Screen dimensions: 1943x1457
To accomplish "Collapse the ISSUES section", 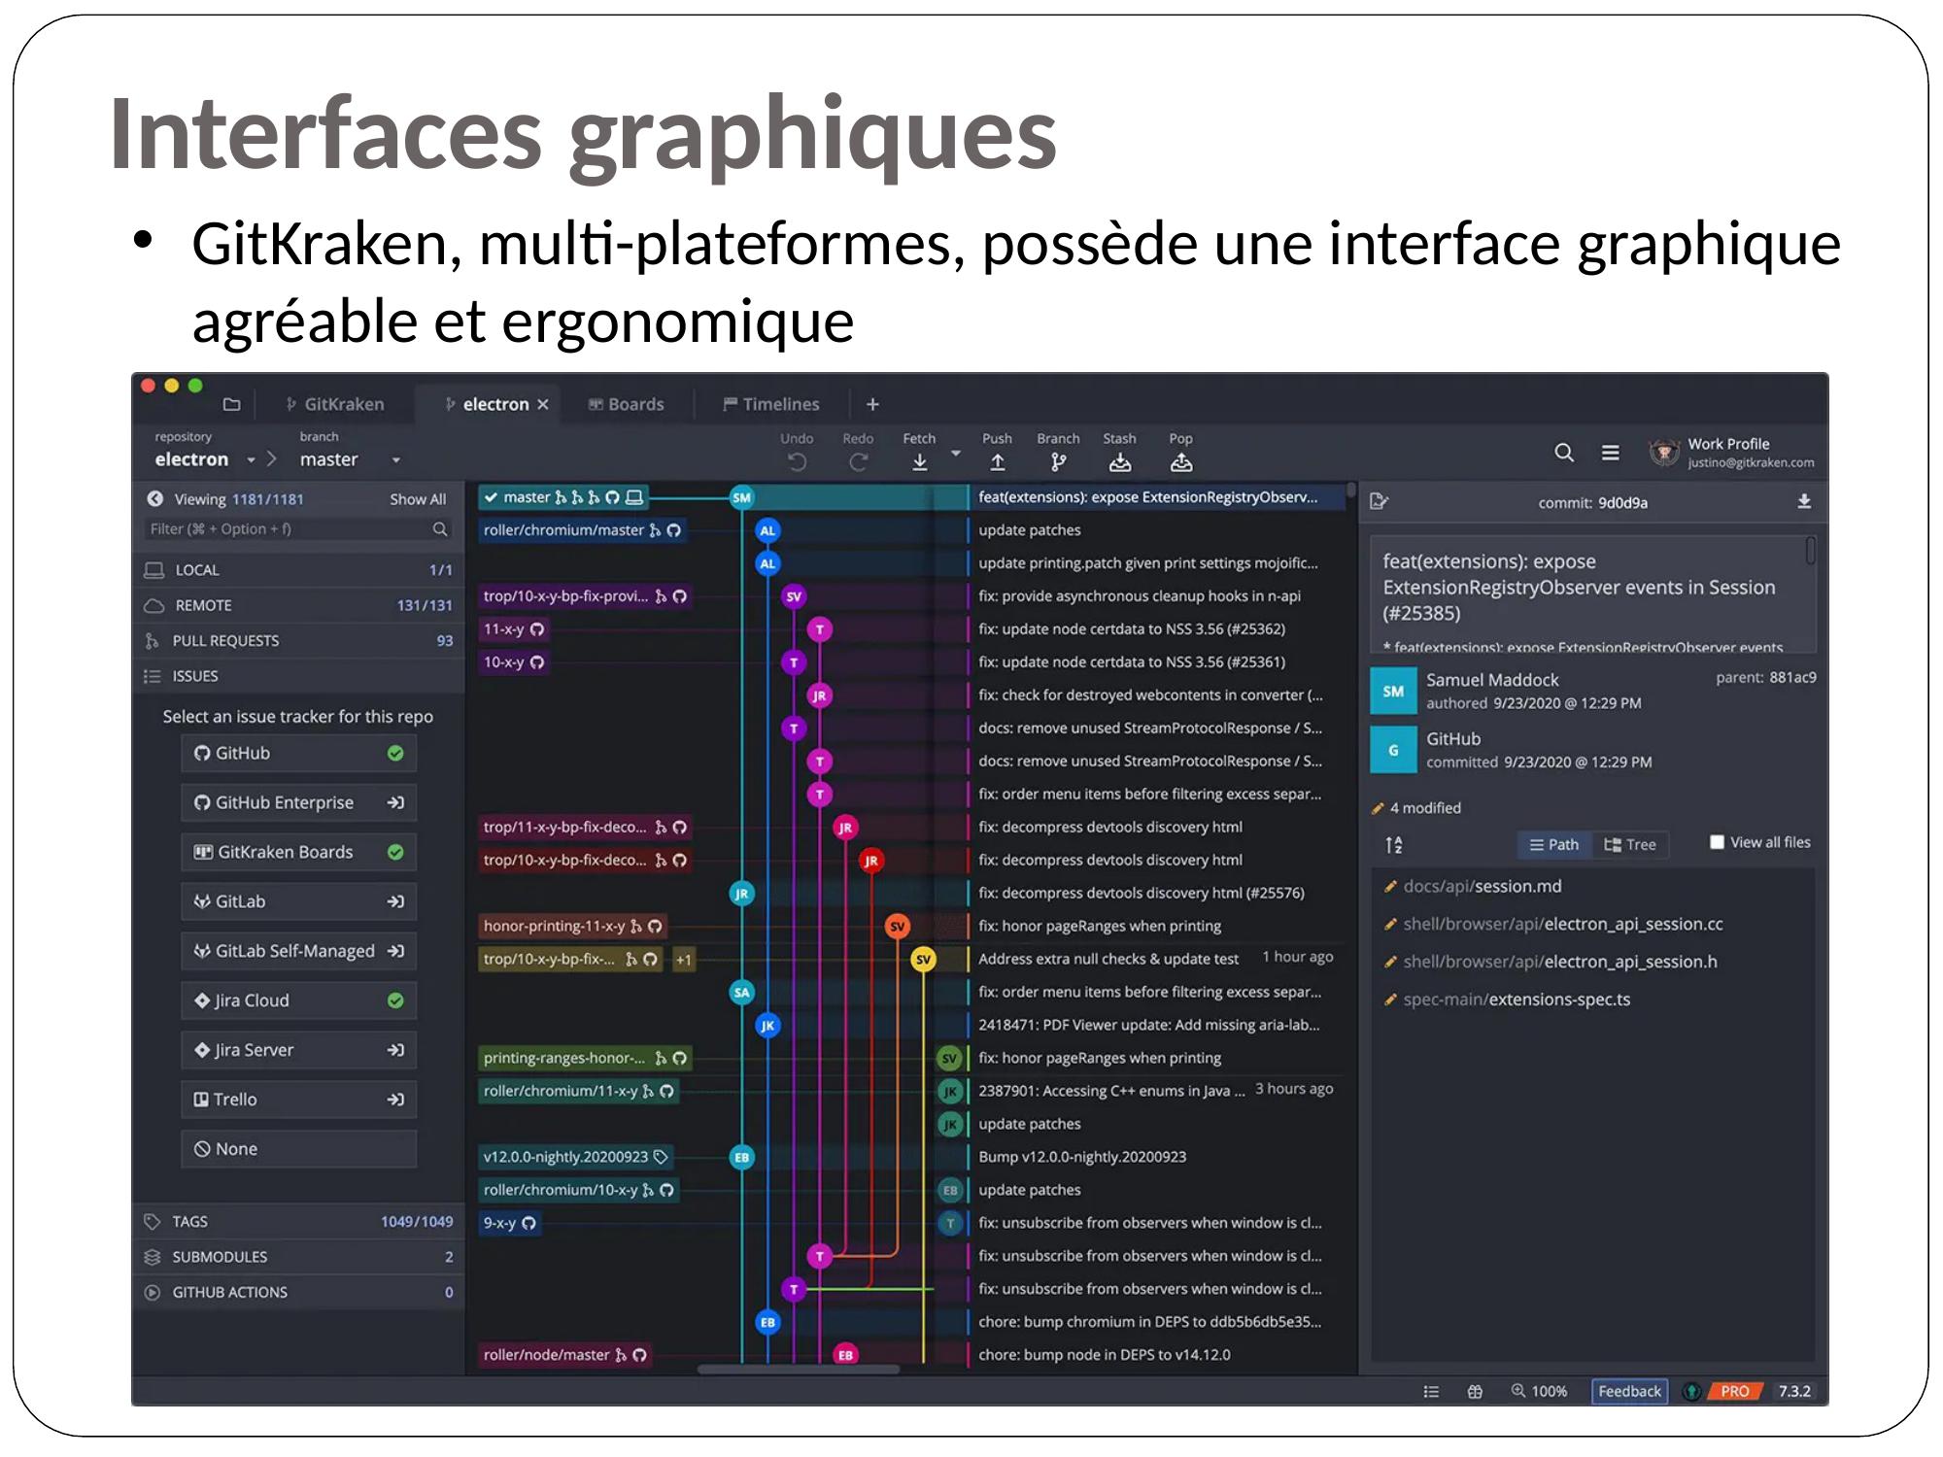I will click(x=298, y=676).
